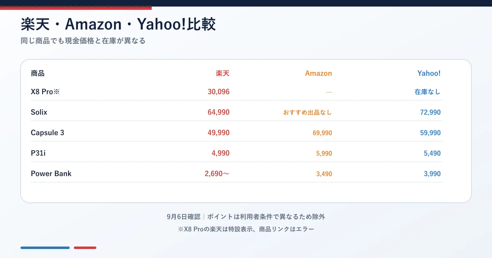The width and height of the screenshot is (492, 258).
Task: Click the Yahoo! price 72,990
Action: [430, 112]
